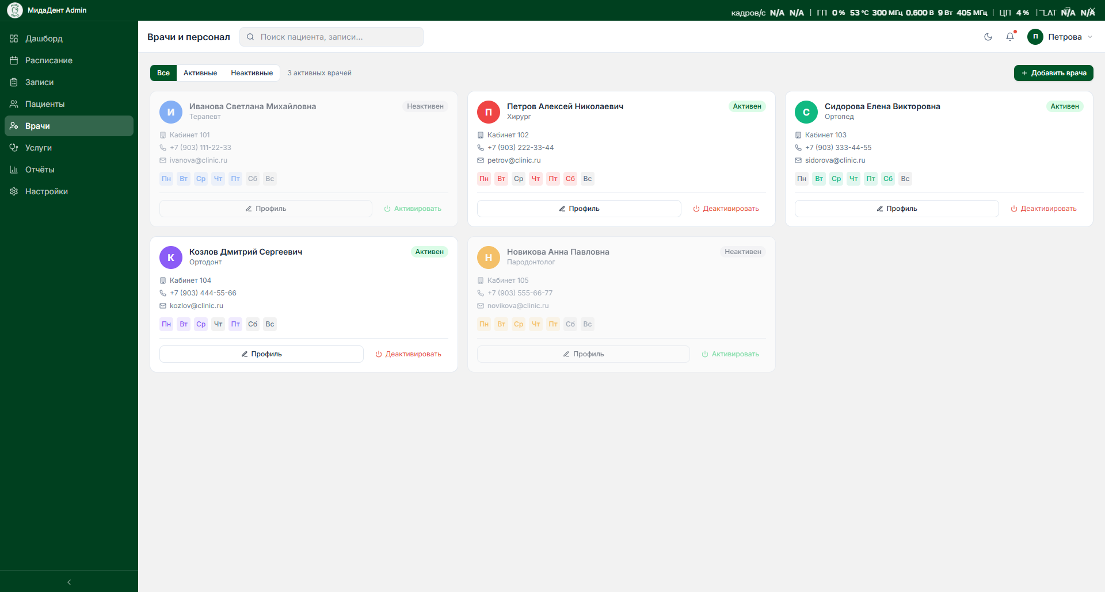The width and height of the screenshot is (1105, 592).
Task: Expand Петрова user menu chevron
Action: click(1089, 37)
